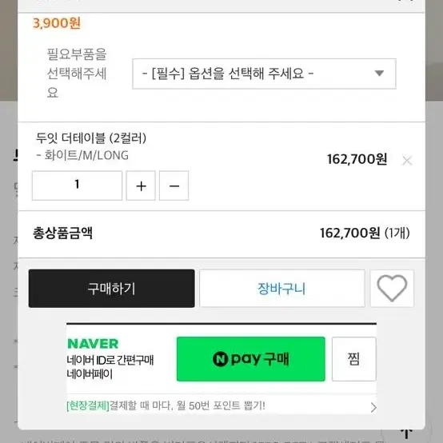Remove the 화이트/M/LONG item with the X icon
This screenshot has width=443, height=443.
[x=407, y=161]
